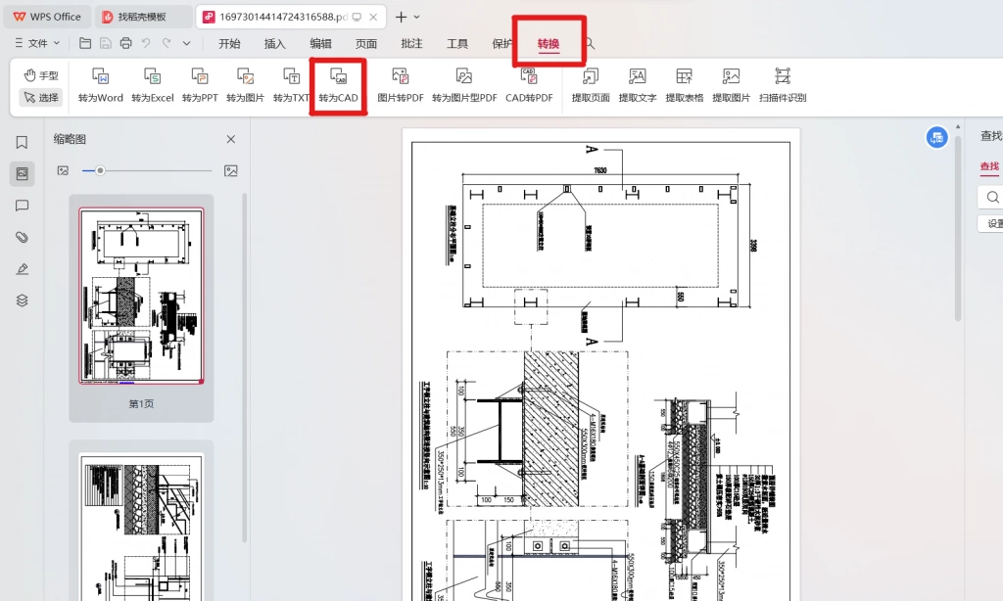Select the 手型 hand tool
Screen dimensions: 1003x601
coord(41,75)
